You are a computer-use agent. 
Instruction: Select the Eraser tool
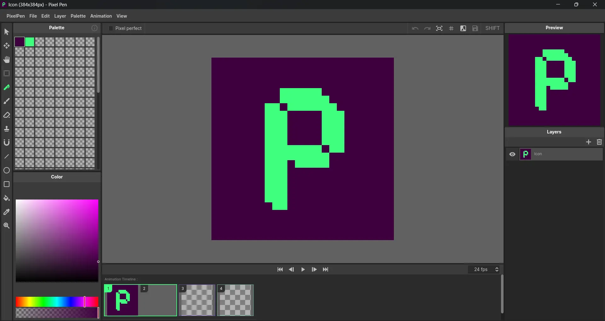[x=7, y=115]
